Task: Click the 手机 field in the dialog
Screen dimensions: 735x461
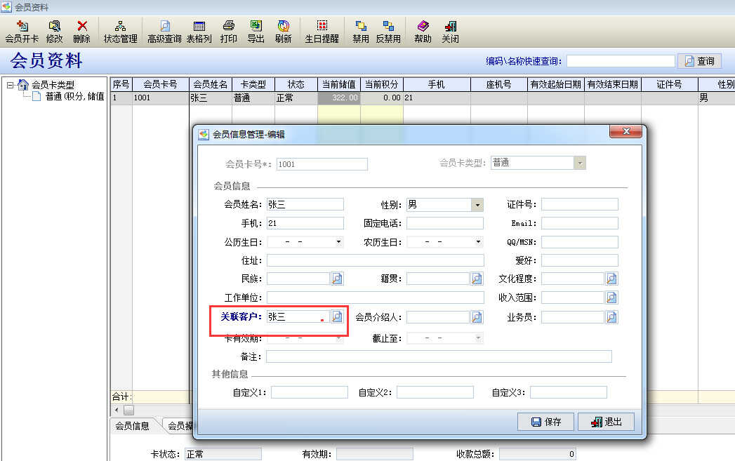Action: pos(305,223)
